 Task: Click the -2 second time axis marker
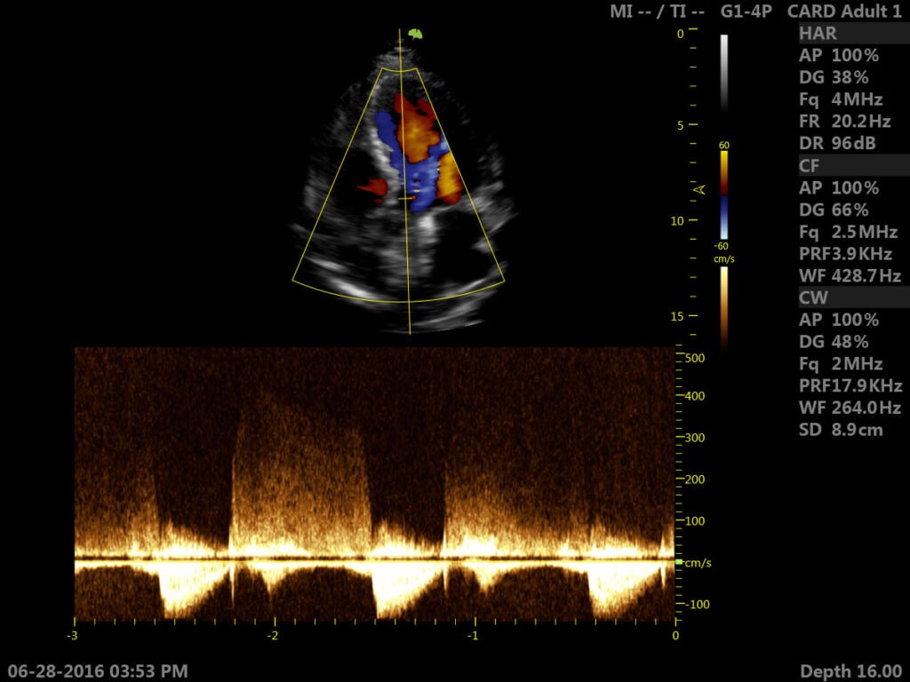tap(274, 635)
